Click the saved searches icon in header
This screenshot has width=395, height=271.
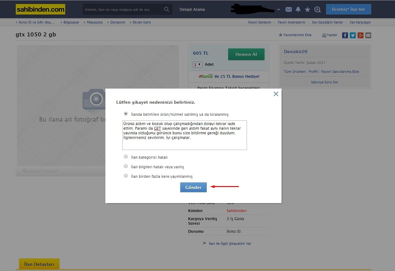point(317,10)
